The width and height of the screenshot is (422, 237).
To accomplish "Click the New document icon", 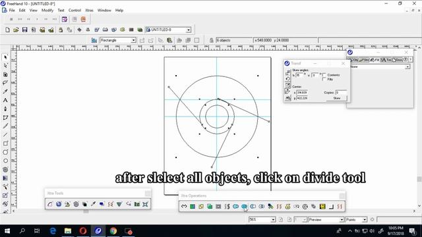I will click(7, 30).
